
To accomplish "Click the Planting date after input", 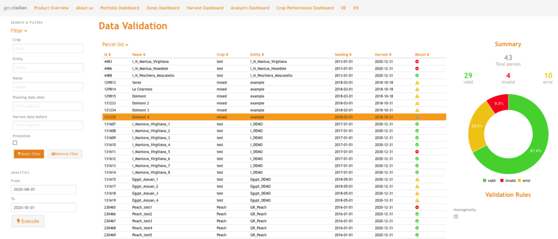I will pos(48,106).
